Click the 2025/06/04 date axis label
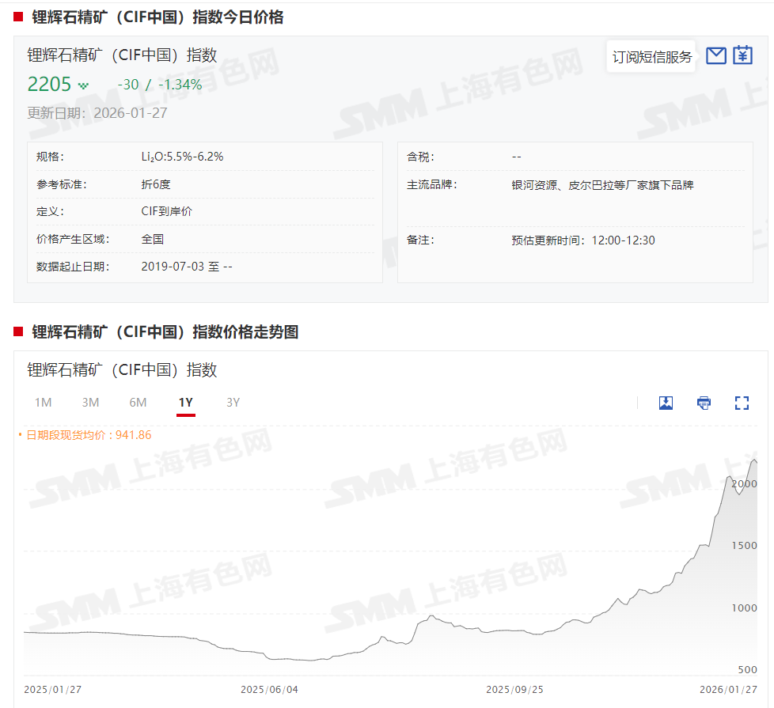 pos(269,689)
